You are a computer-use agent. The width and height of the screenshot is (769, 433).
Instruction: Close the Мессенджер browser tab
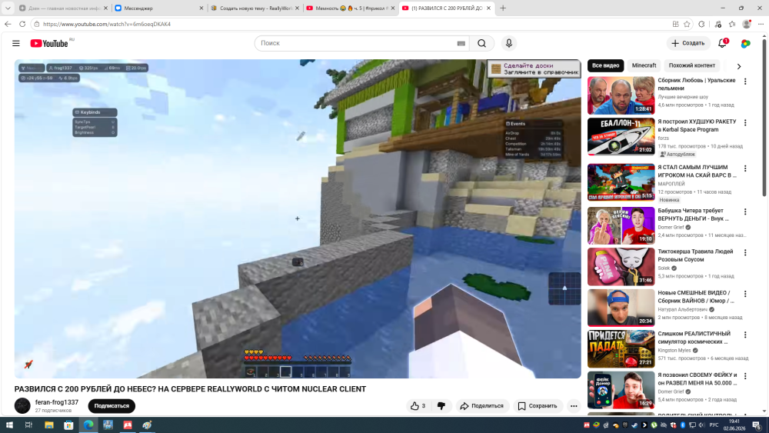(x=201, y=8)
